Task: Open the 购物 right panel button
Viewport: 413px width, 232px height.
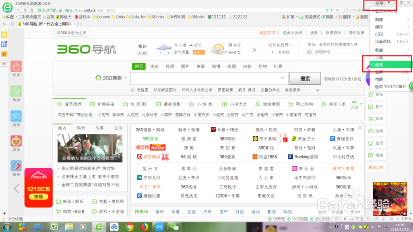Action: pyautogui.click(x=376, y=119)
